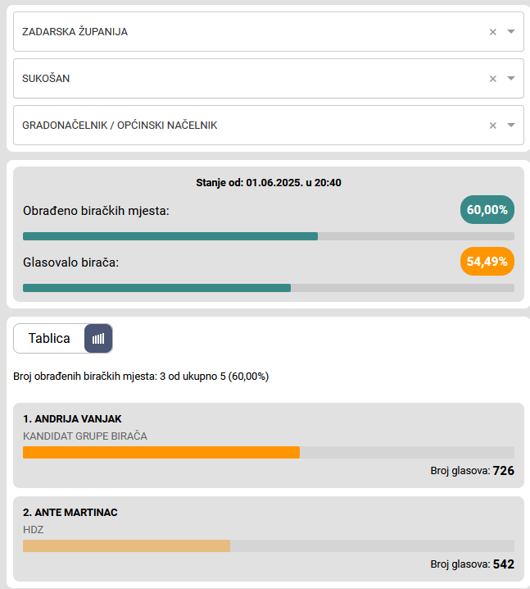Click Andrija Vanjak's orange vote bar
The width and height of the screenshot is (530, 589).
tap(161, 452)
